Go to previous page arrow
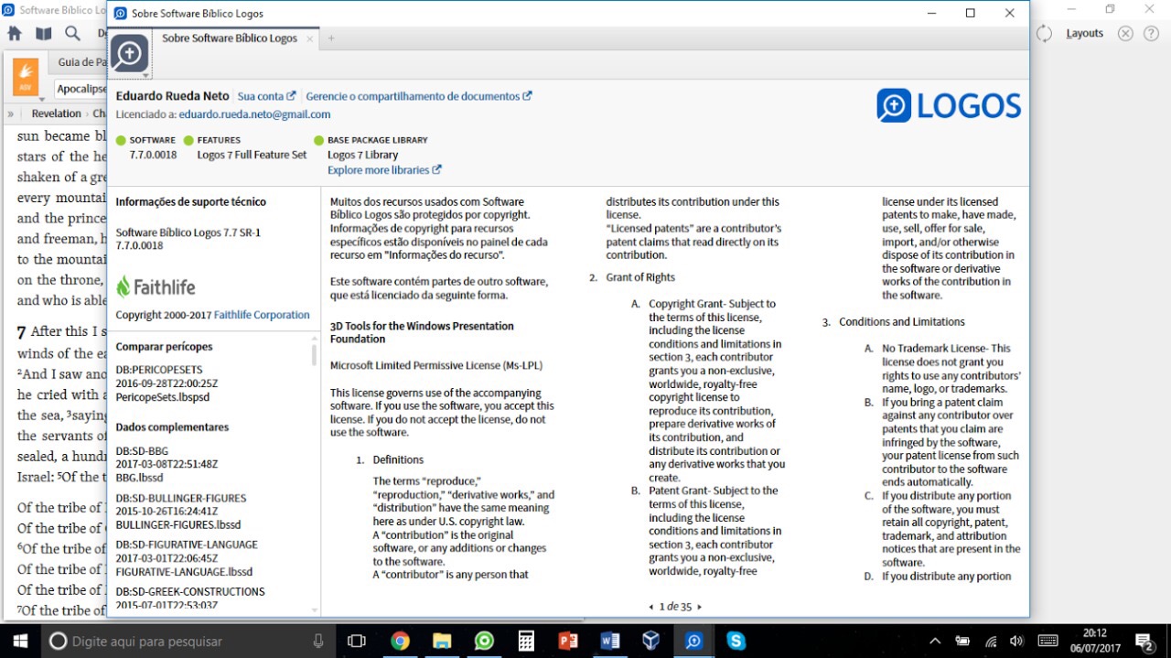 pos(651,607)
